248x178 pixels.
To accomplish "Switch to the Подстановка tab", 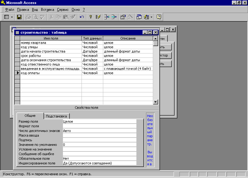I will coord(56,116).
